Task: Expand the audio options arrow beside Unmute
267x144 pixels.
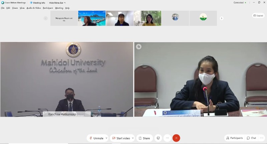Action: tap(106, 138)
